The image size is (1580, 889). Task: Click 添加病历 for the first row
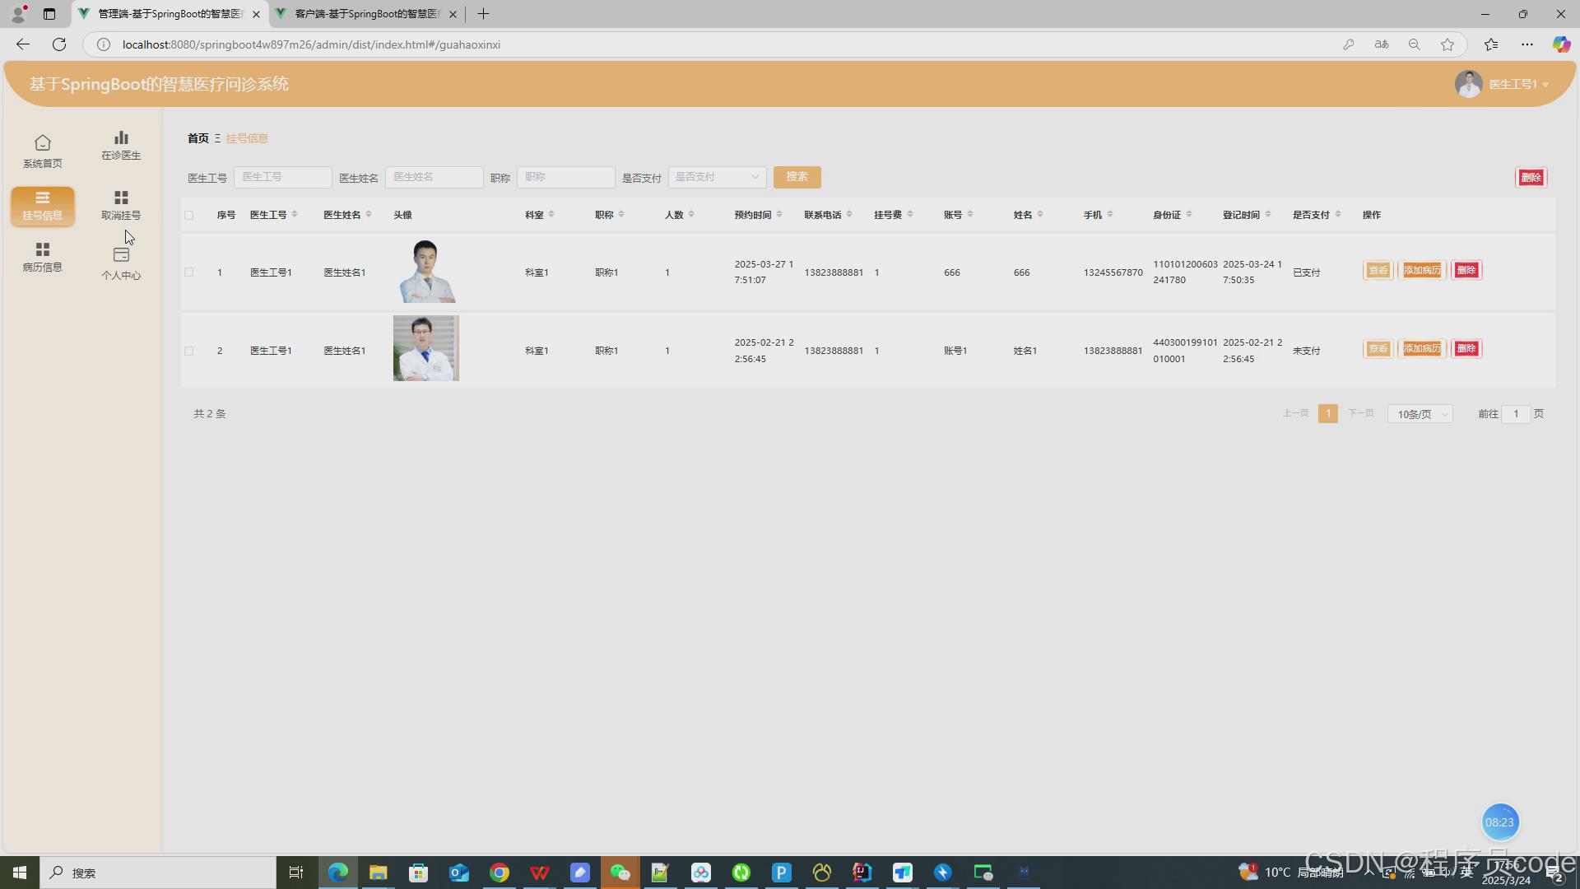click(1422, 271)
